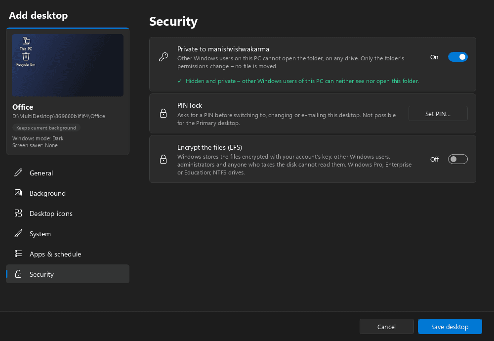Click Screen saver: None text
This screenshot has height=341, width=494.
click(35, 145)
